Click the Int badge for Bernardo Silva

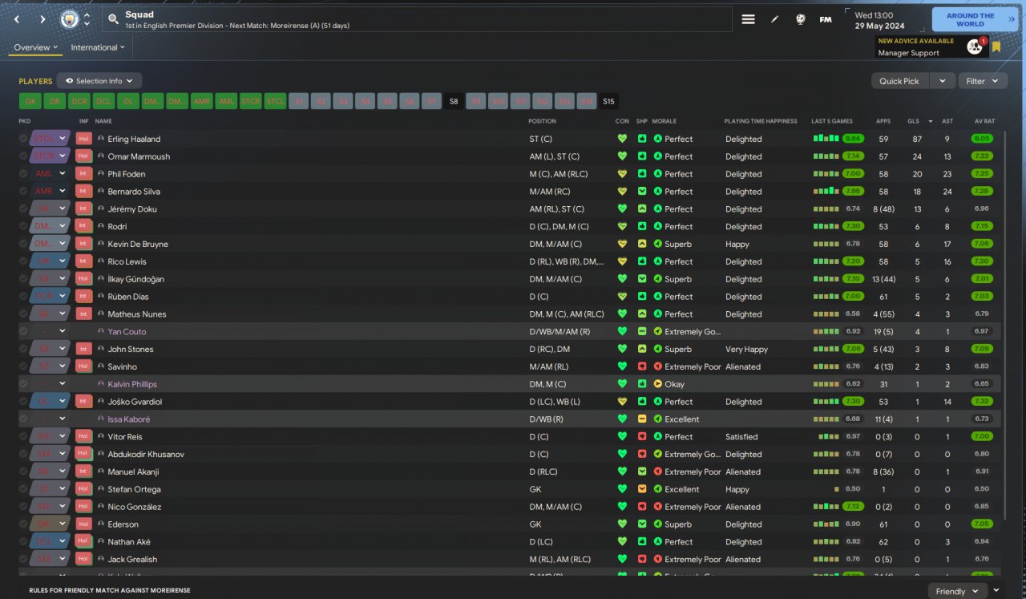click(83, 192)
